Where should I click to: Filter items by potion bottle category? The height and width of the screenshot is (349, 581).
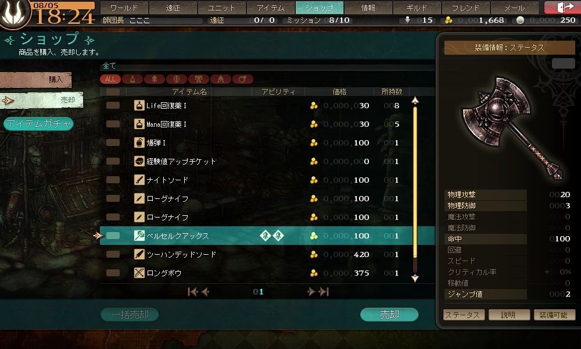(x=132, y=79)
